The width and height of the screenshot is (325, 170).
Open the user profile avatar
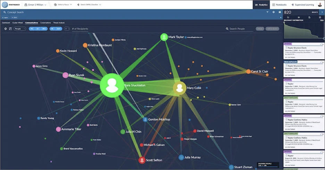coord(320,5)
